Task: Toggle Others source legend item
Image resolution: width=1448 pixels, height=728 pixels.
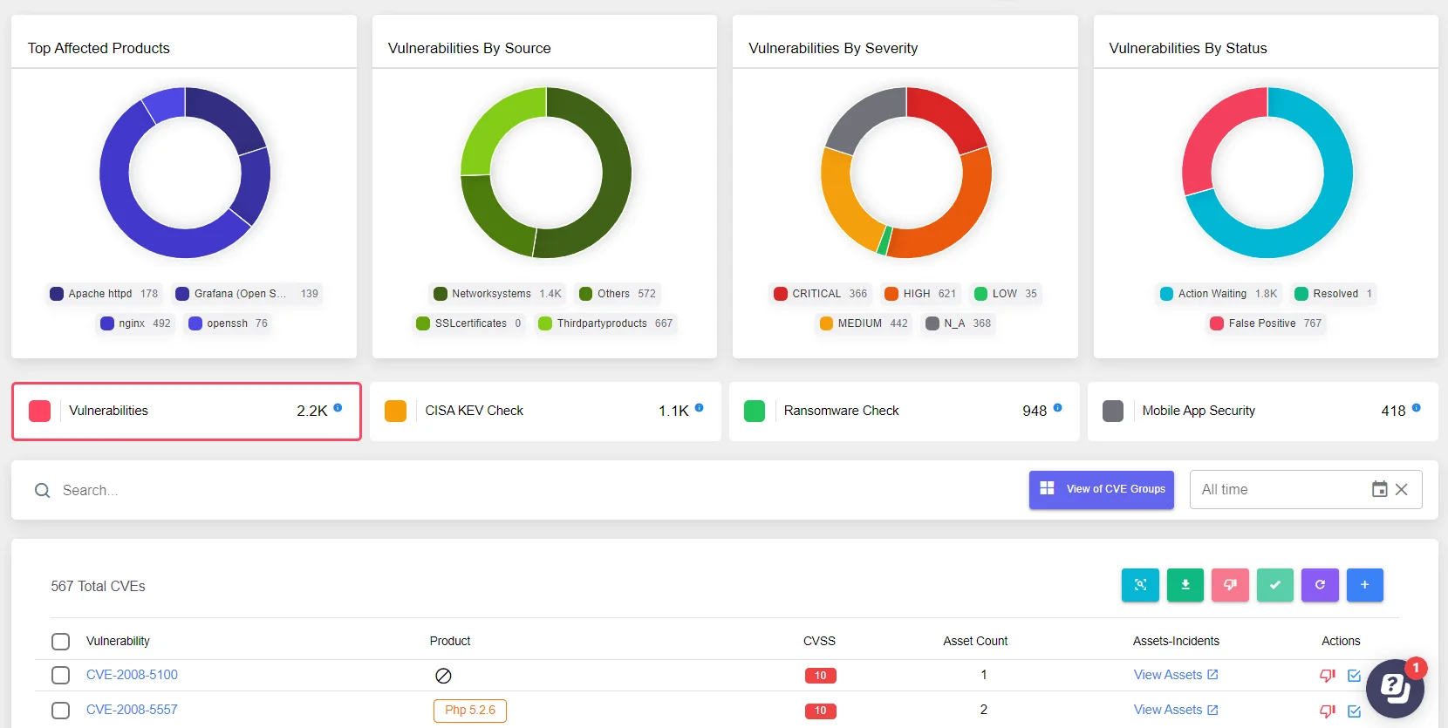Action: (618, 294)
